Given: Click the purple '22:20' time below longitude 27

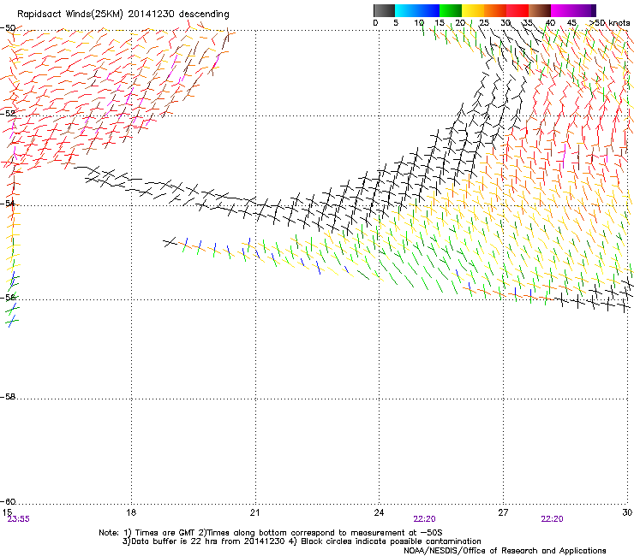Looking at the screenshot, I should click(552, 519).
